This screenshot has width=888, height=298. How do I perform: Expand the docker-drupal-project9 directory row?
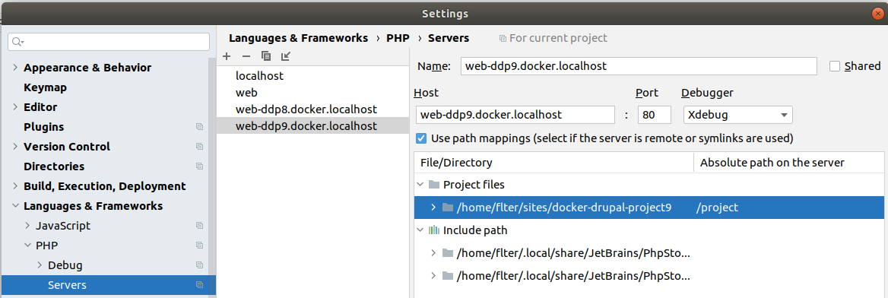click(x=433, y=208)
